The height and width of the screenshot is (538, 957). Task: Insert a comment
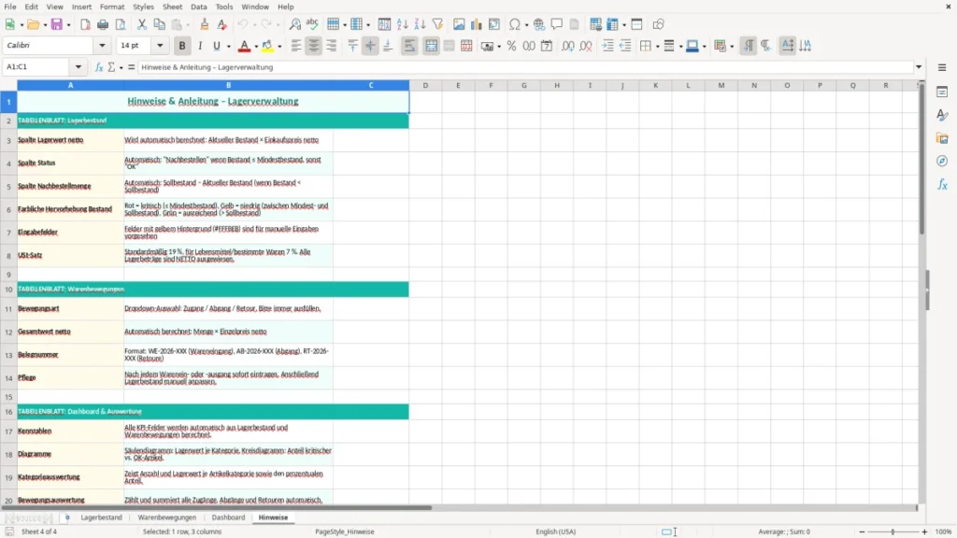point(557,24)
